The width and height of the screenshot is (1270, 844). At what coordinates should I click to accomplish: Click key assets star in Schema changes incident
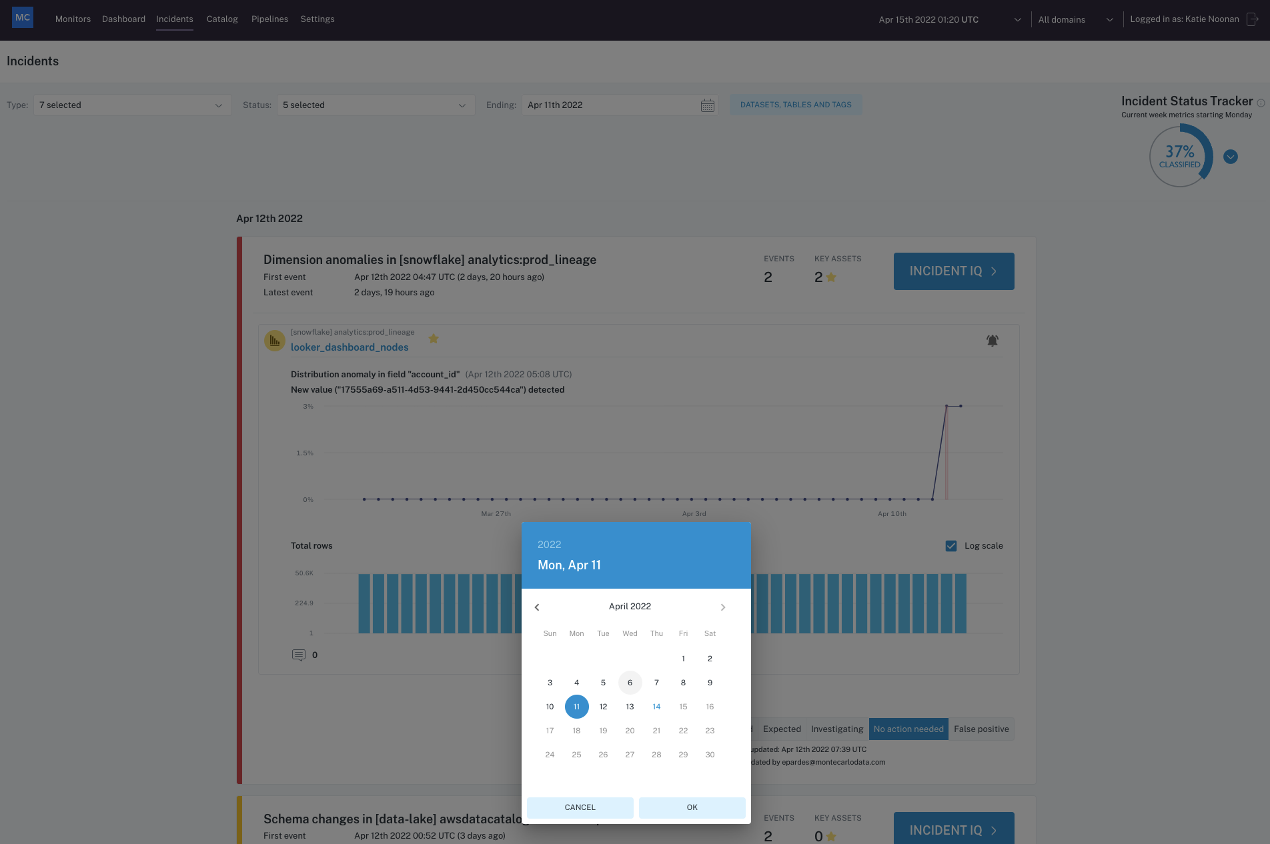[831, 837]
